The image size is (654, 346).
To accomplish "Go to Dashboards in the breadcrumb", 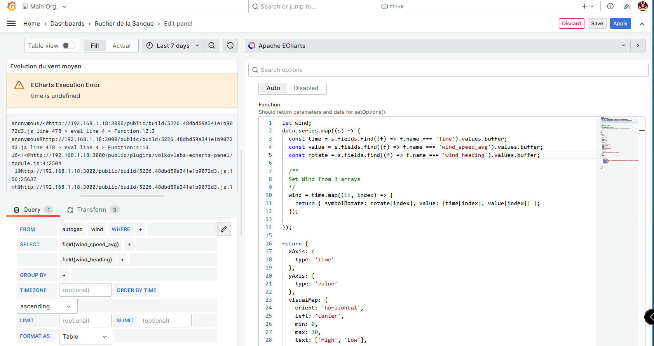I will pyautogui.click(x=67, y=24).
